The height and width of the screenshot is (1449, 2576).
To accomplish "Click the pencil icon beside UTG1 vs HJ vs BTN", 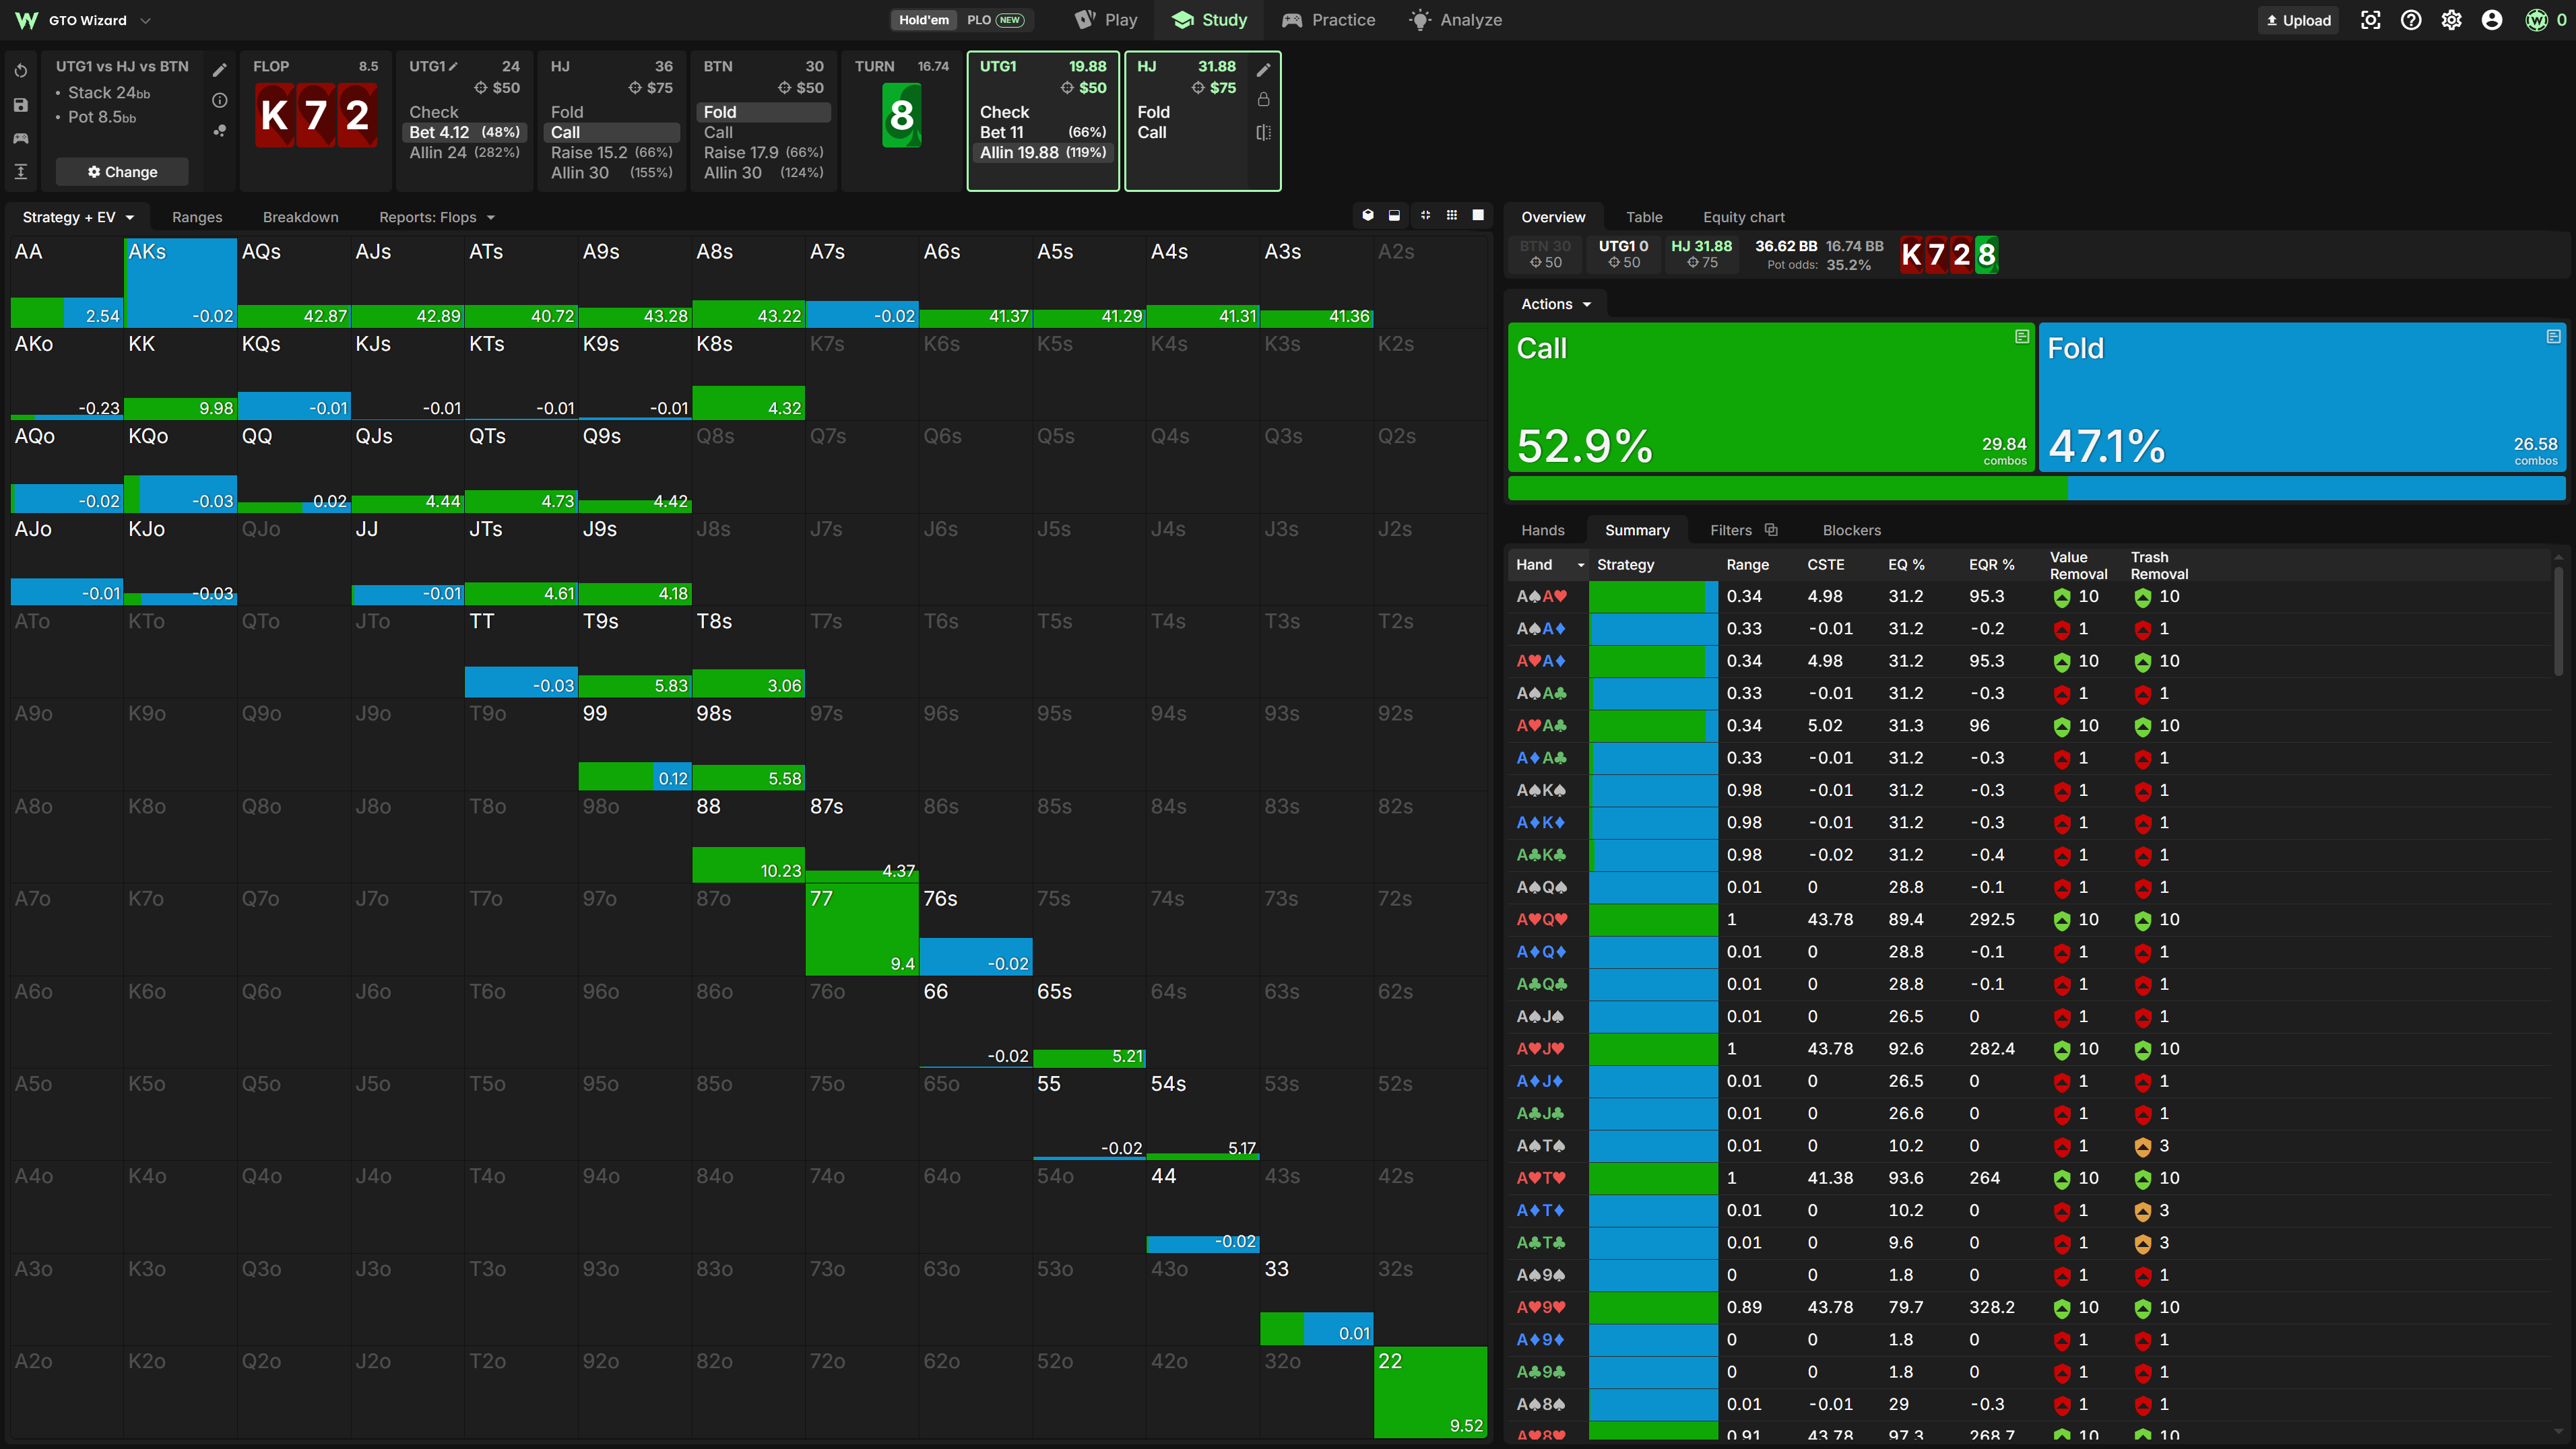I will point(220,70).
